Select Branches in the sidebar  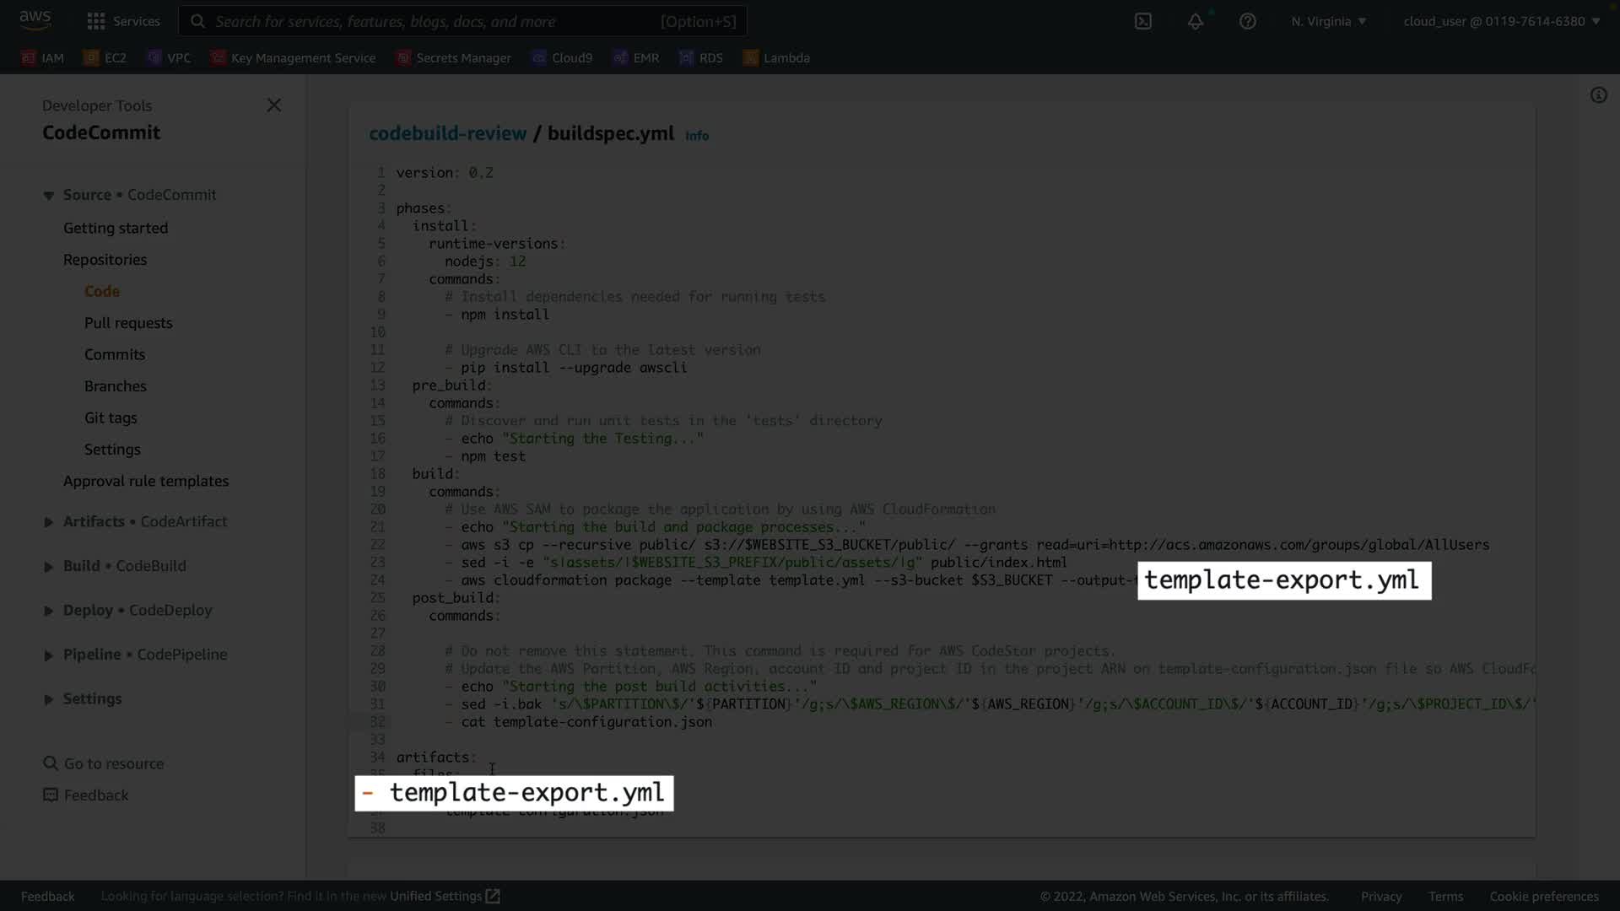click(x=116, y=386)
